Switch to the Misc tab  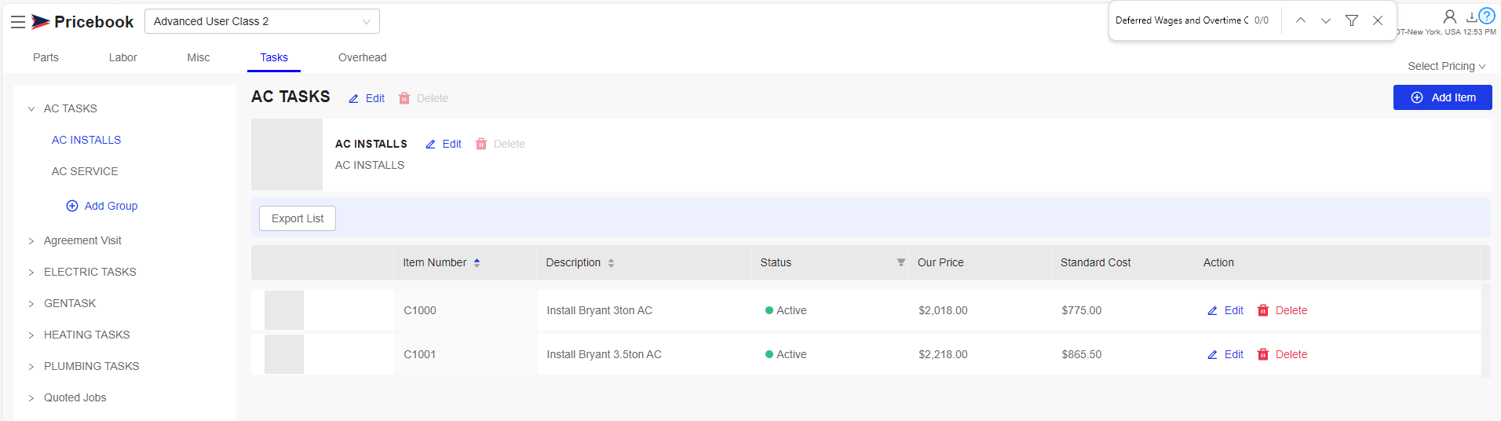(x=199, y=57)
